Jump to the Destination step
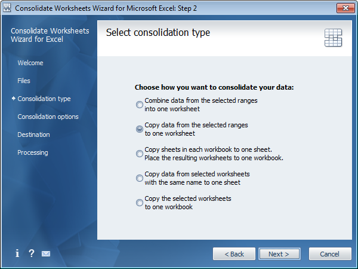Screen dimensions: 358x269 (x=33, y=134)
